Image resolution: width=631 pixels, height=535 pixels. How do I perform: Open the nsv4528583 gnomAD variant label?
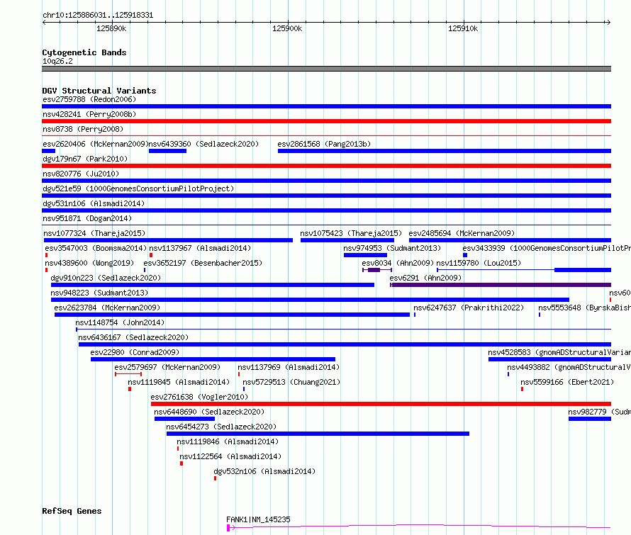(x=559, y=352)
